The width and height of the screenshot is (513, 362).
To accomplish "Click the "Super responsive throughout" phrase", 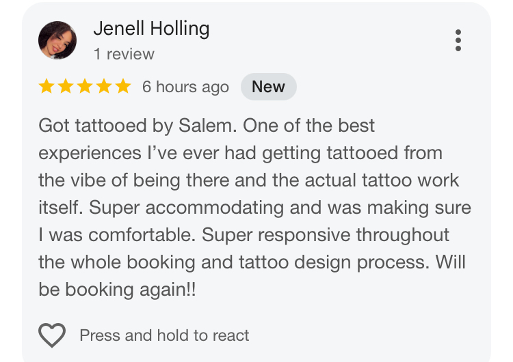I will click(354, 235).
